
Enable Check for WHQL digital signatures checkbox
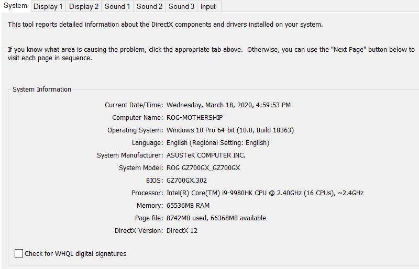19,253
